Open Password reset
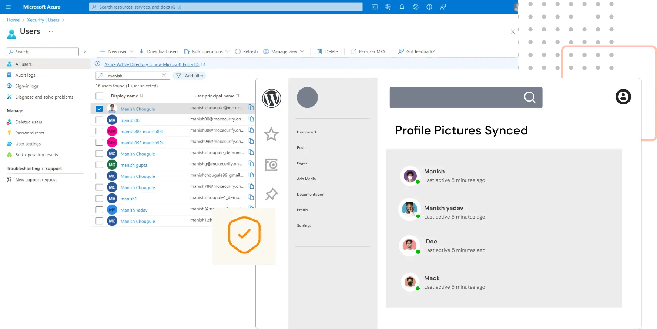The width and height of the screenshot is (657, 329). coord(30,133)
